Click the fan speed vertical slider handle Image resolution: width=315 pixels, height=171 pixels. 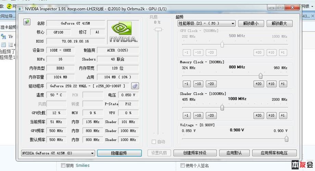coord(158,29)
